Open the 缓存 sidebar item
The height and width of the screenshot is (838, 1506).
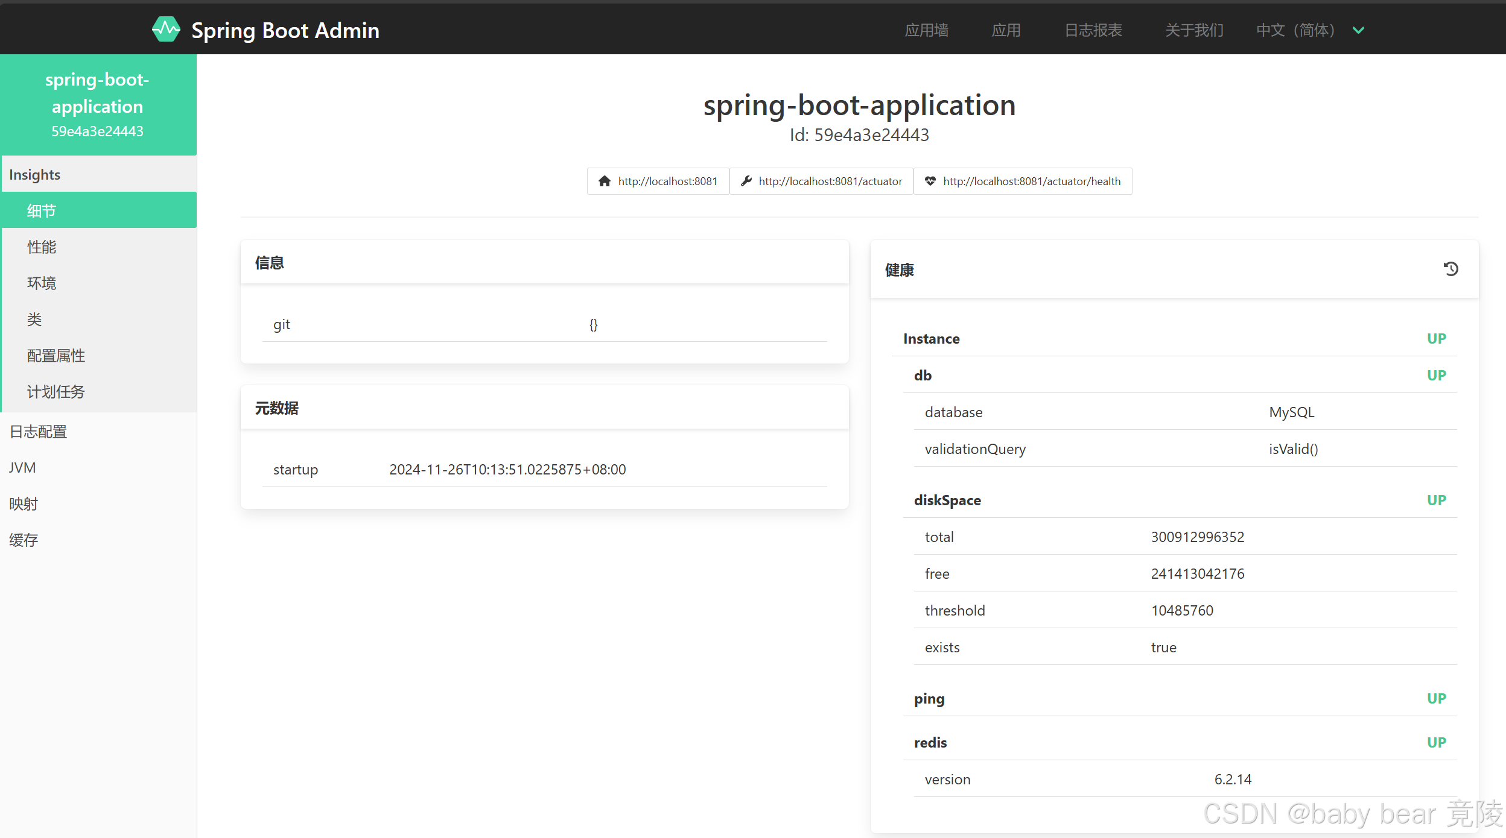(24, 540)
